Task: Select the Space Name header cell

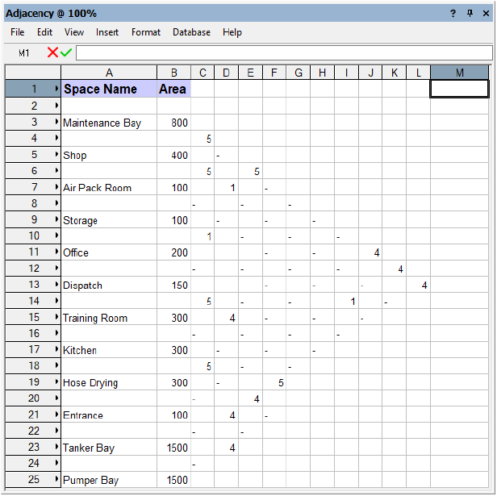Action: click(x=109, y=89)
